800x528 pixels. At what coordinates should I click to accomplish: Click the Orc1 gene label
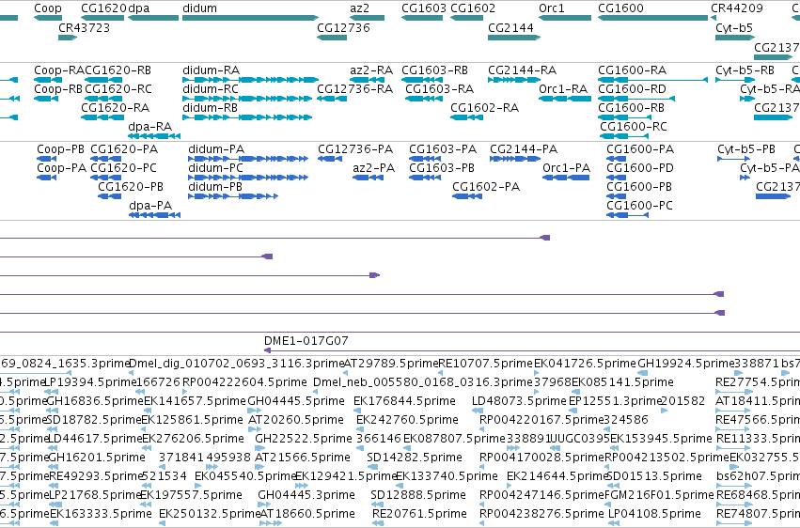(x=552, y=8)
